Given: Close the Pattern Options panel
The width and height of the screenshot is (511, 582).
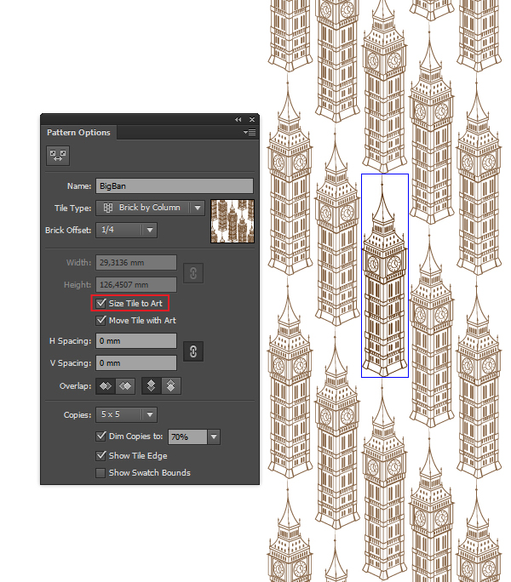Looking at the screenshot, I should 252,119.
